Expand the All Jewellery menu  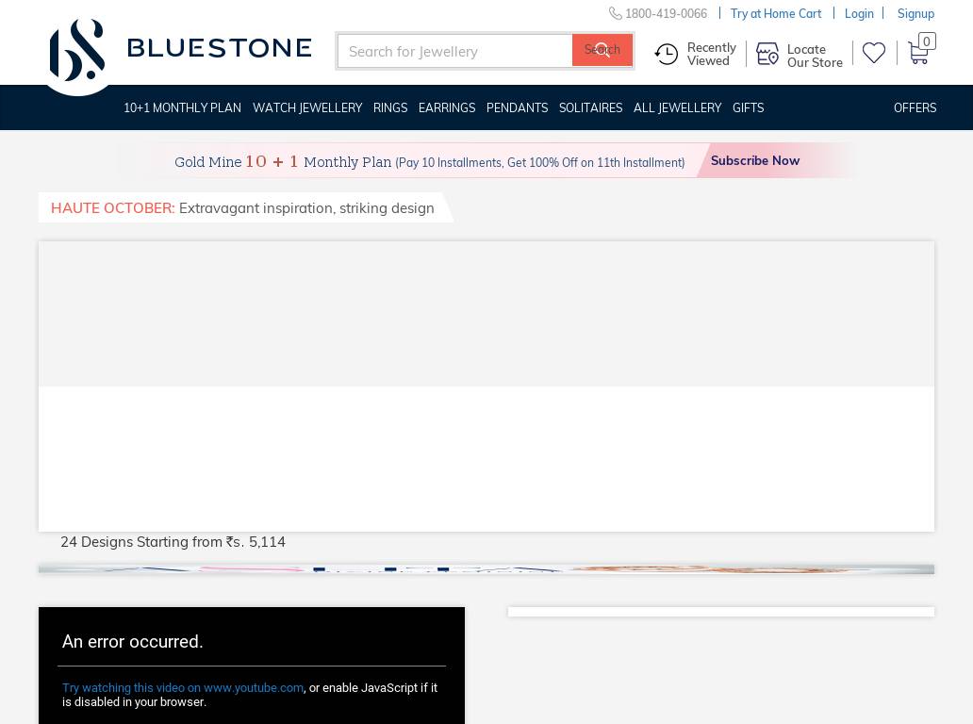pos(677,108)
